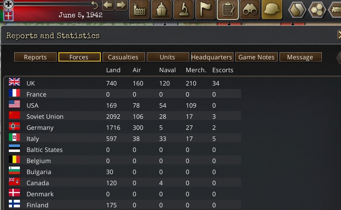Click the clustered hexagons icon
This screenshot has width=341, height=210.
point(317,9)
